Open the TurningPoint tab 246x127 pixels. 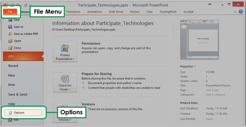coord(168,12)
